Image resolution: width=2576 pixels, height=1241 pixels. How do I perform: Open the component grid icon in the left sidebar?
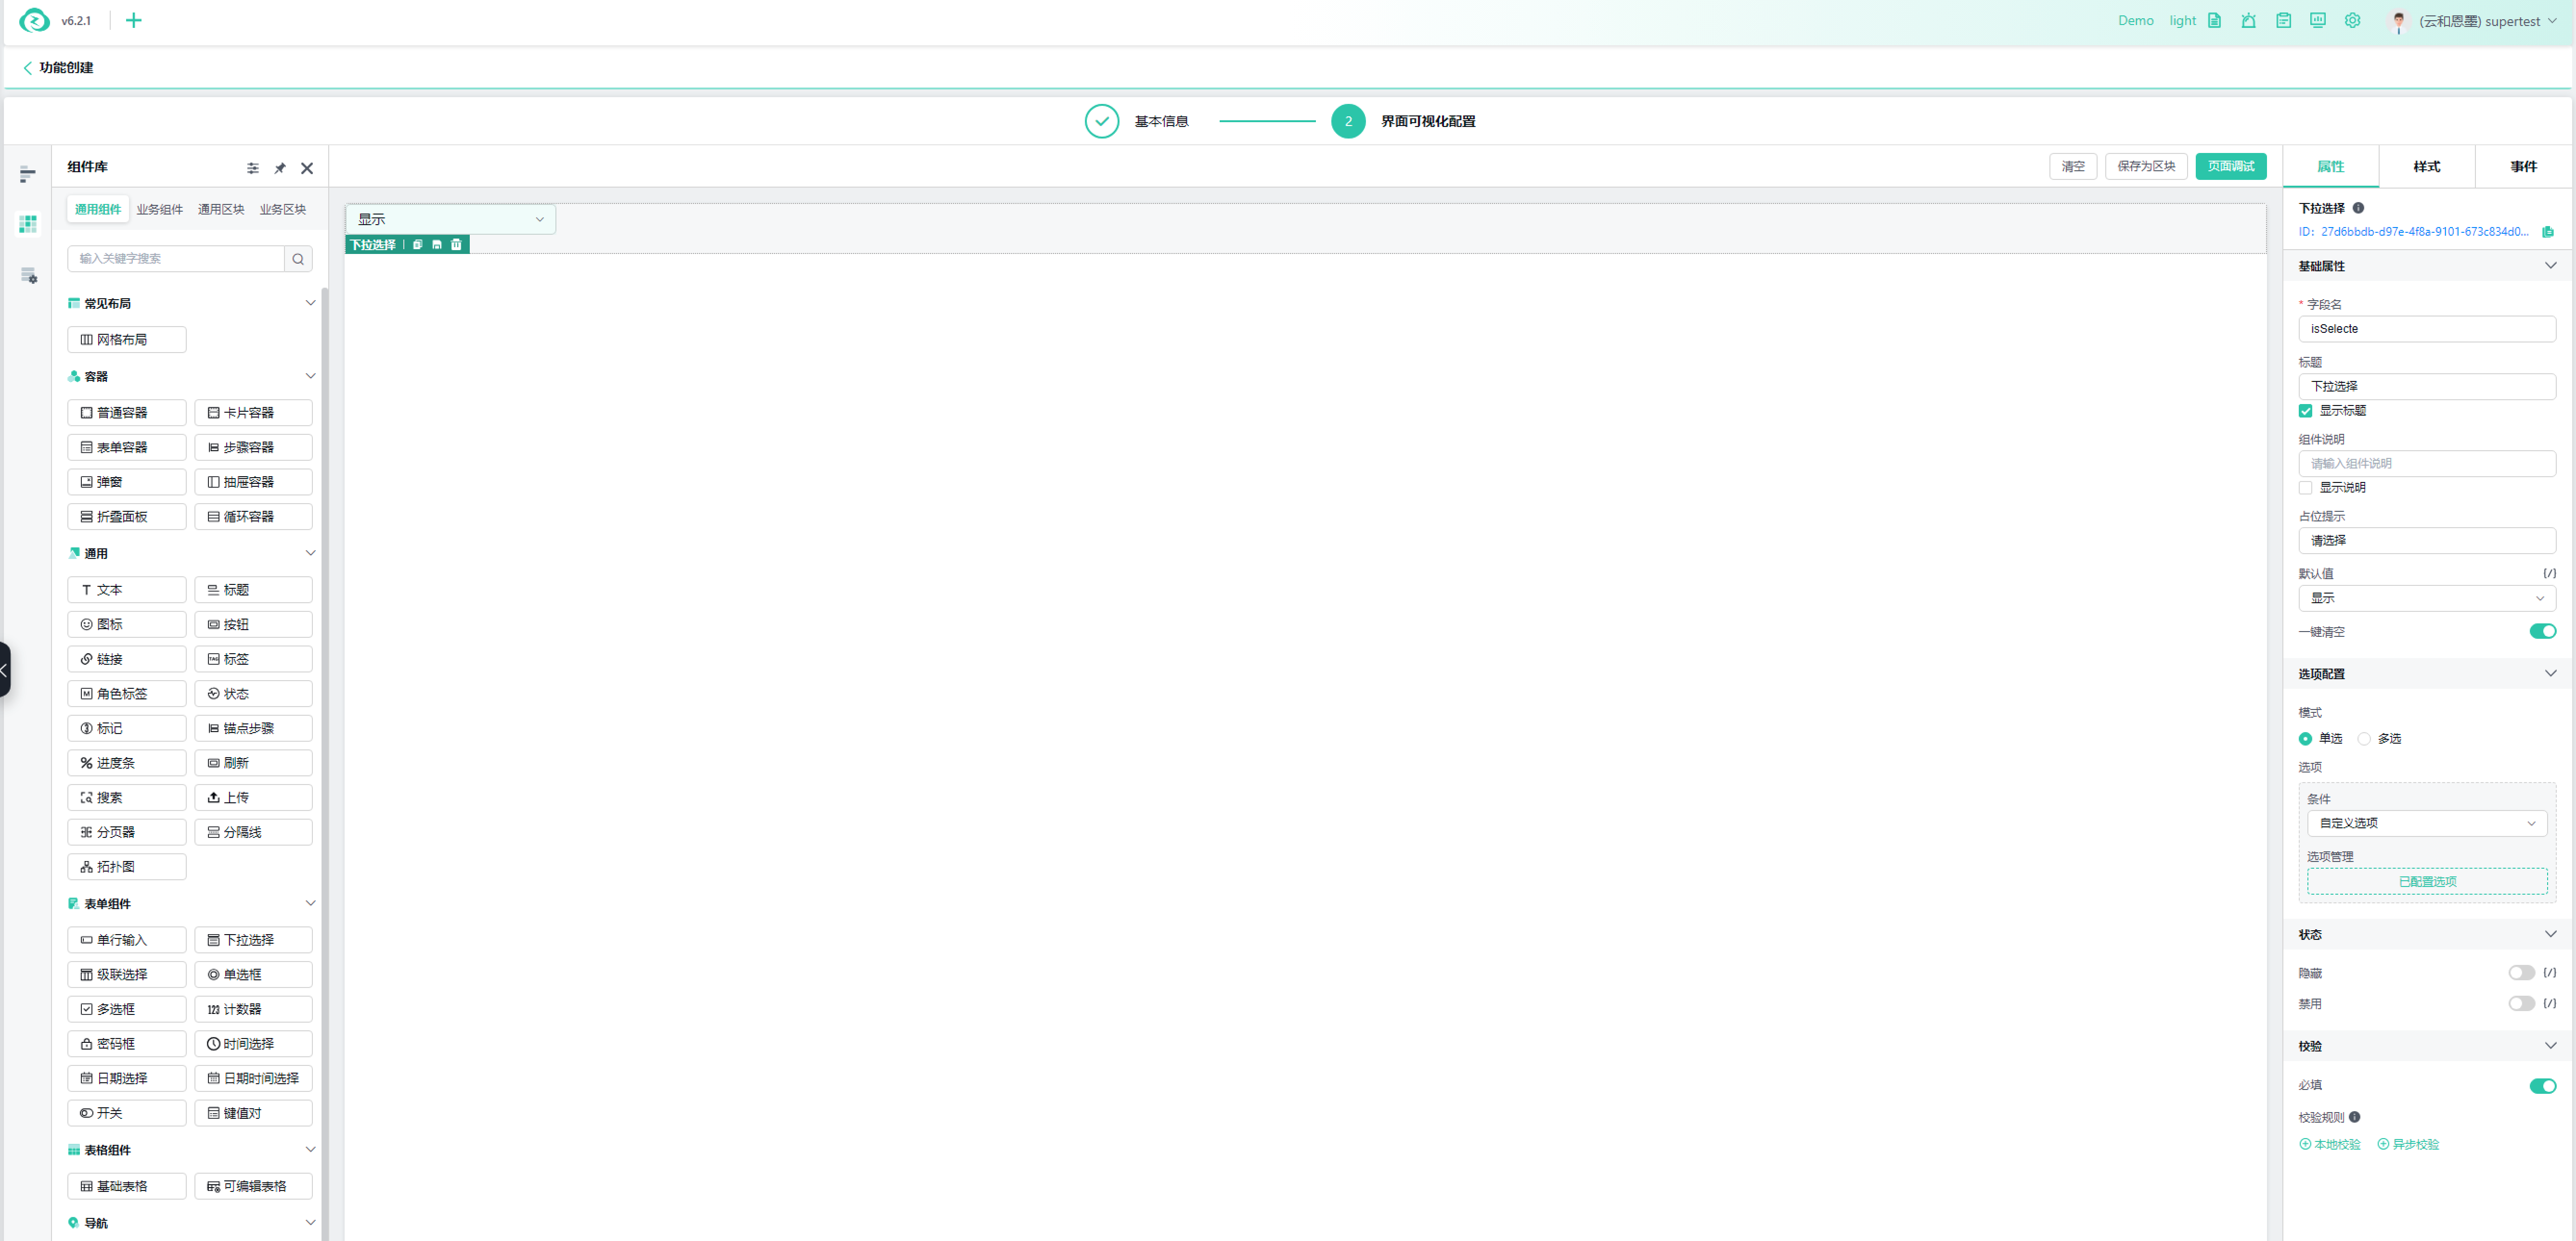tap(28, 224)
